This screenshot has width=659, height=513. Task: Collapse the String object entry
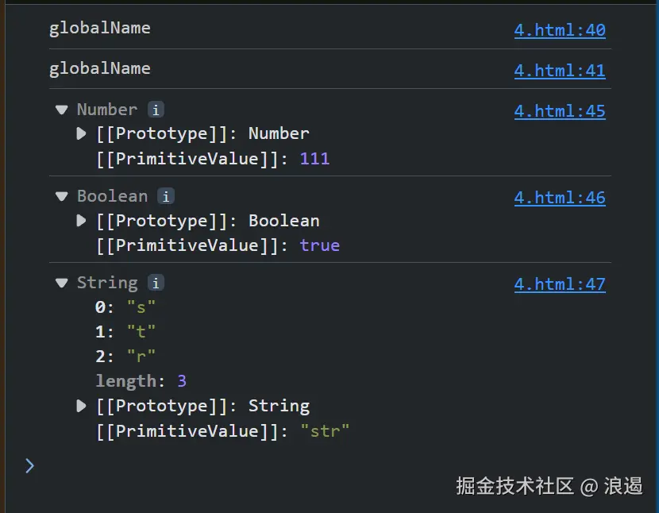coord(61,283)
